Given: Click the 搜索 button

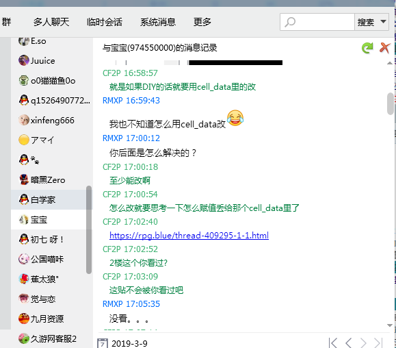Looking at the screenshot, I should 366,22.
